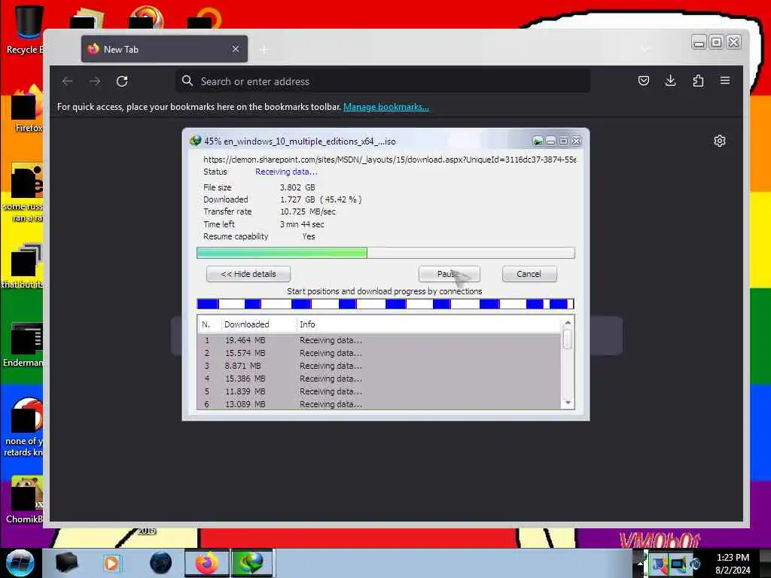Image resolution: width=771 pixels, height=578 pixels.
Task: Click the 3 min 44 sec time left value
Action: 302,224
